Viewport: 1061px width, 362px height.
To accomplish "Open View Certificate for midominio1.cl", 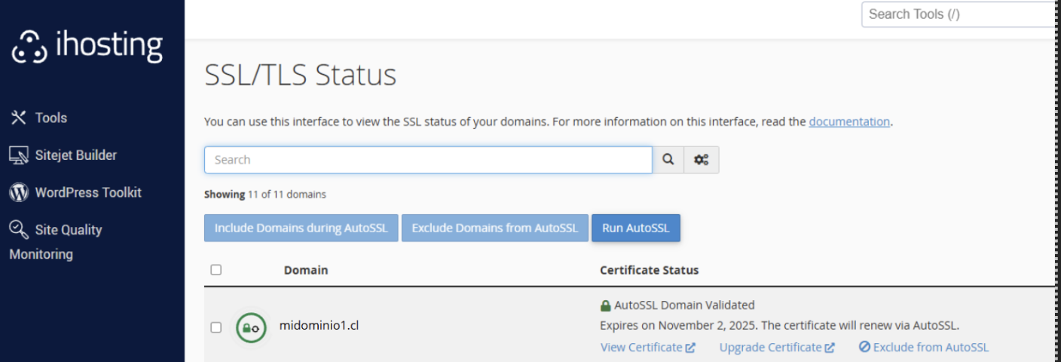I will click(x=647, y=348).
